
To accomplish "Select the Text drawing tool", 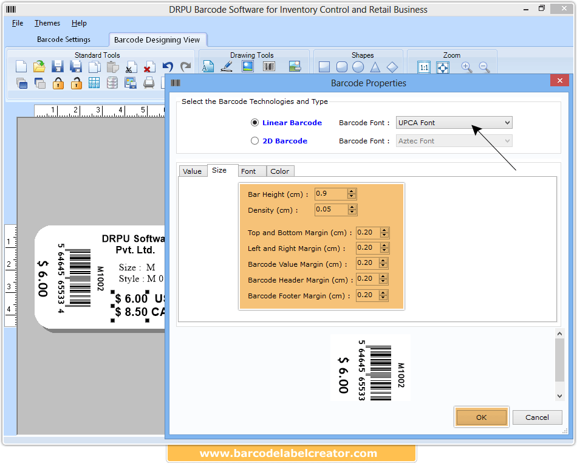I will 208,67.
